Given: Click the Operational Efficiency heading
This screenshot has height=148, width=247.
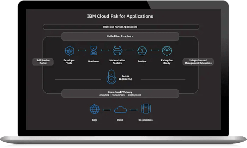Looking at the screenshot, I should pyautogui.click(x=120, y=92).
